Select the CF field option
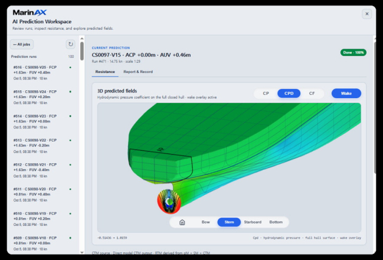This screenshot has height=260, width=383. pos(312,93)
